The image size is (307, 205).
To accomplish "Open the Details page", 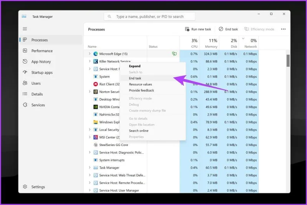I will tap(51, 94).
